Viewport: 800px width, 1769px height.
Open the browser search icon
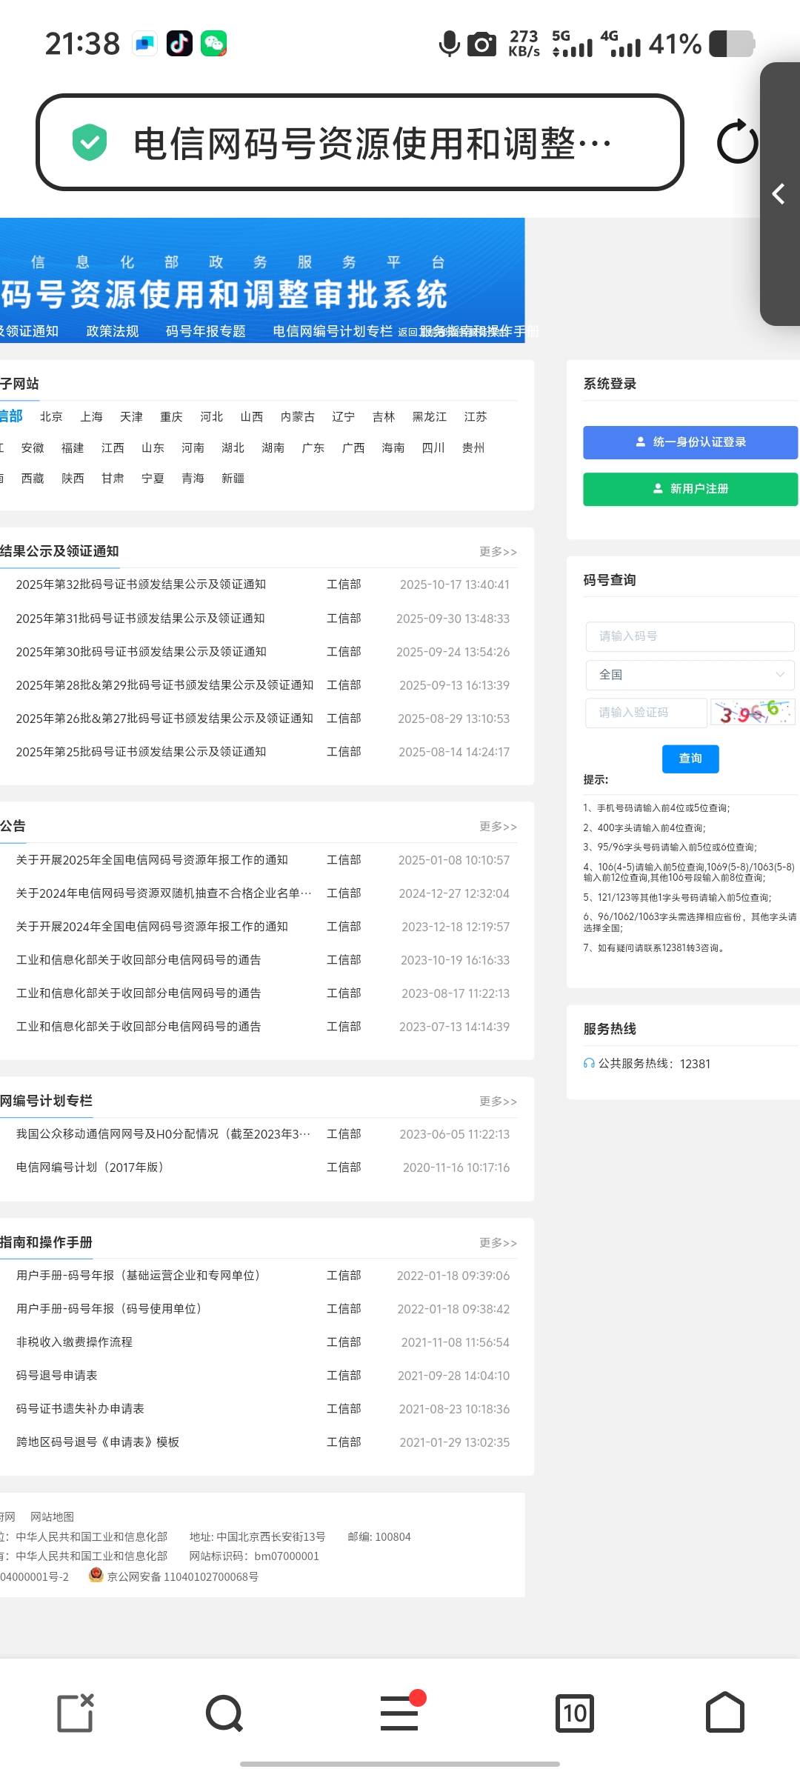[224, 1713]
